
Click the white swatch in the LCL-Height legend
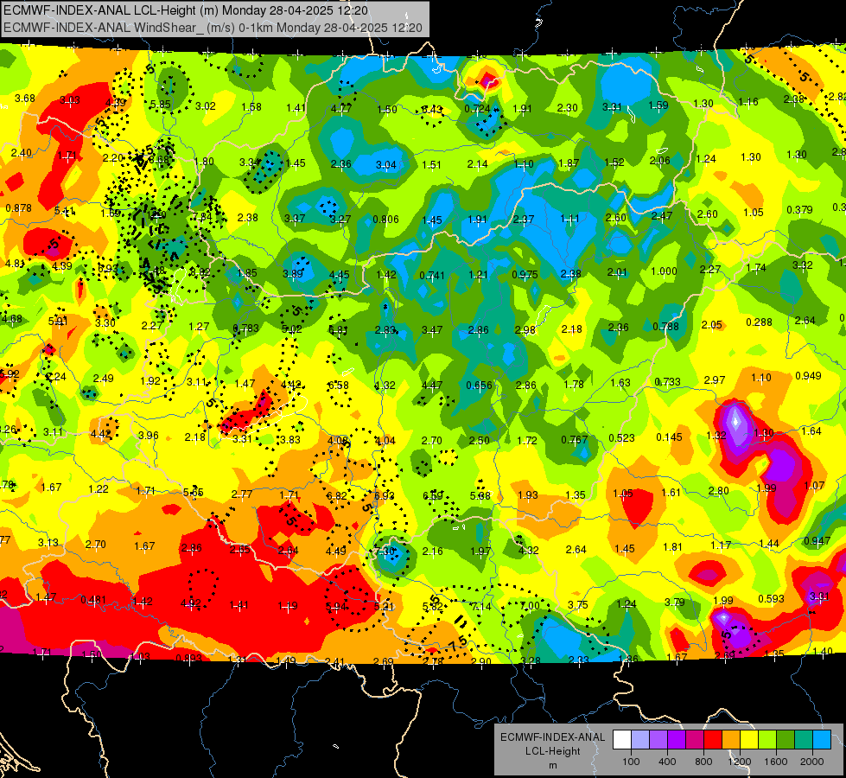click(x=622, y=739)
